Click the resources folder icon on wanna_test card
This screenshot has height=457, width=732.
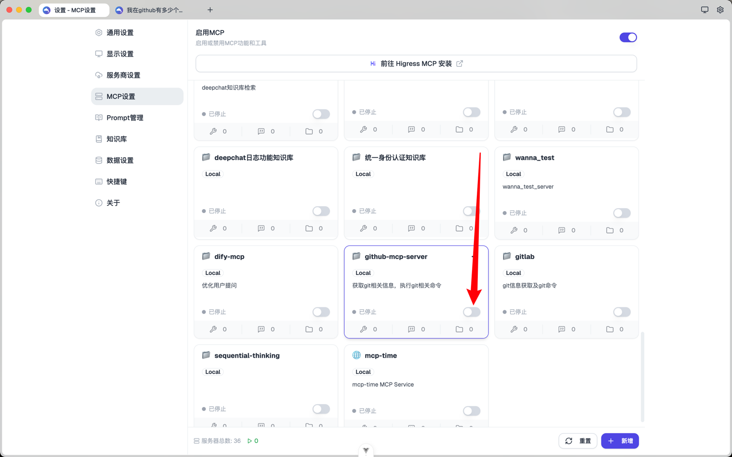point(610,230)
